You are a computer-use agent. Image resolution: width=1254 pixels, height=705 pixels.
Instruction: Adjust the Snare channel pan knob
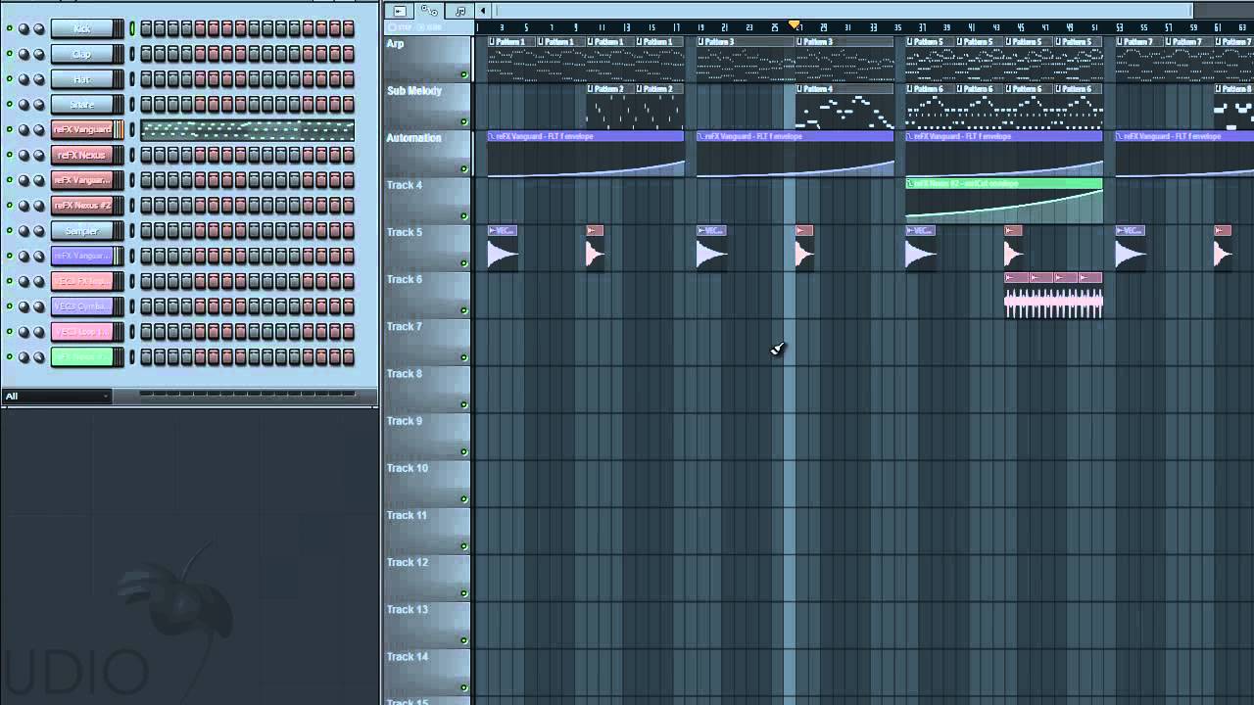[x=24, y=105]
